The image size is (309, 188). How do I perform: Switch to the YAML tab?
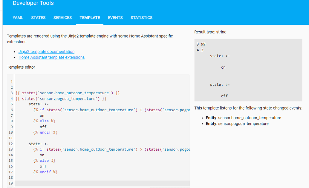[x=18, y=18]
